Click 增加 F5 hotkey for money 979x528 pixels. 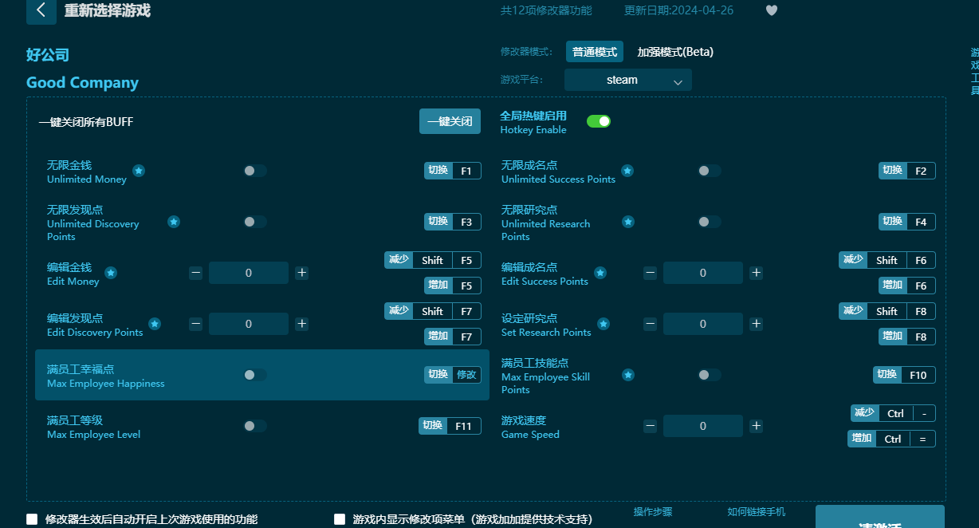click(x=453, y=286)
